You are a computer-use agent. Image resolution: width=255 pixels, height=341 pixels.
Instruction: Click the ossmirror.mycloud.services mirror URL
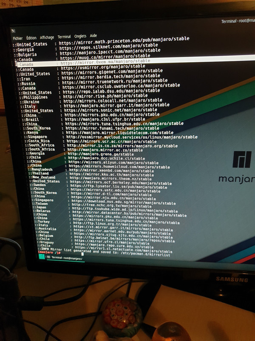coord(132,137)
